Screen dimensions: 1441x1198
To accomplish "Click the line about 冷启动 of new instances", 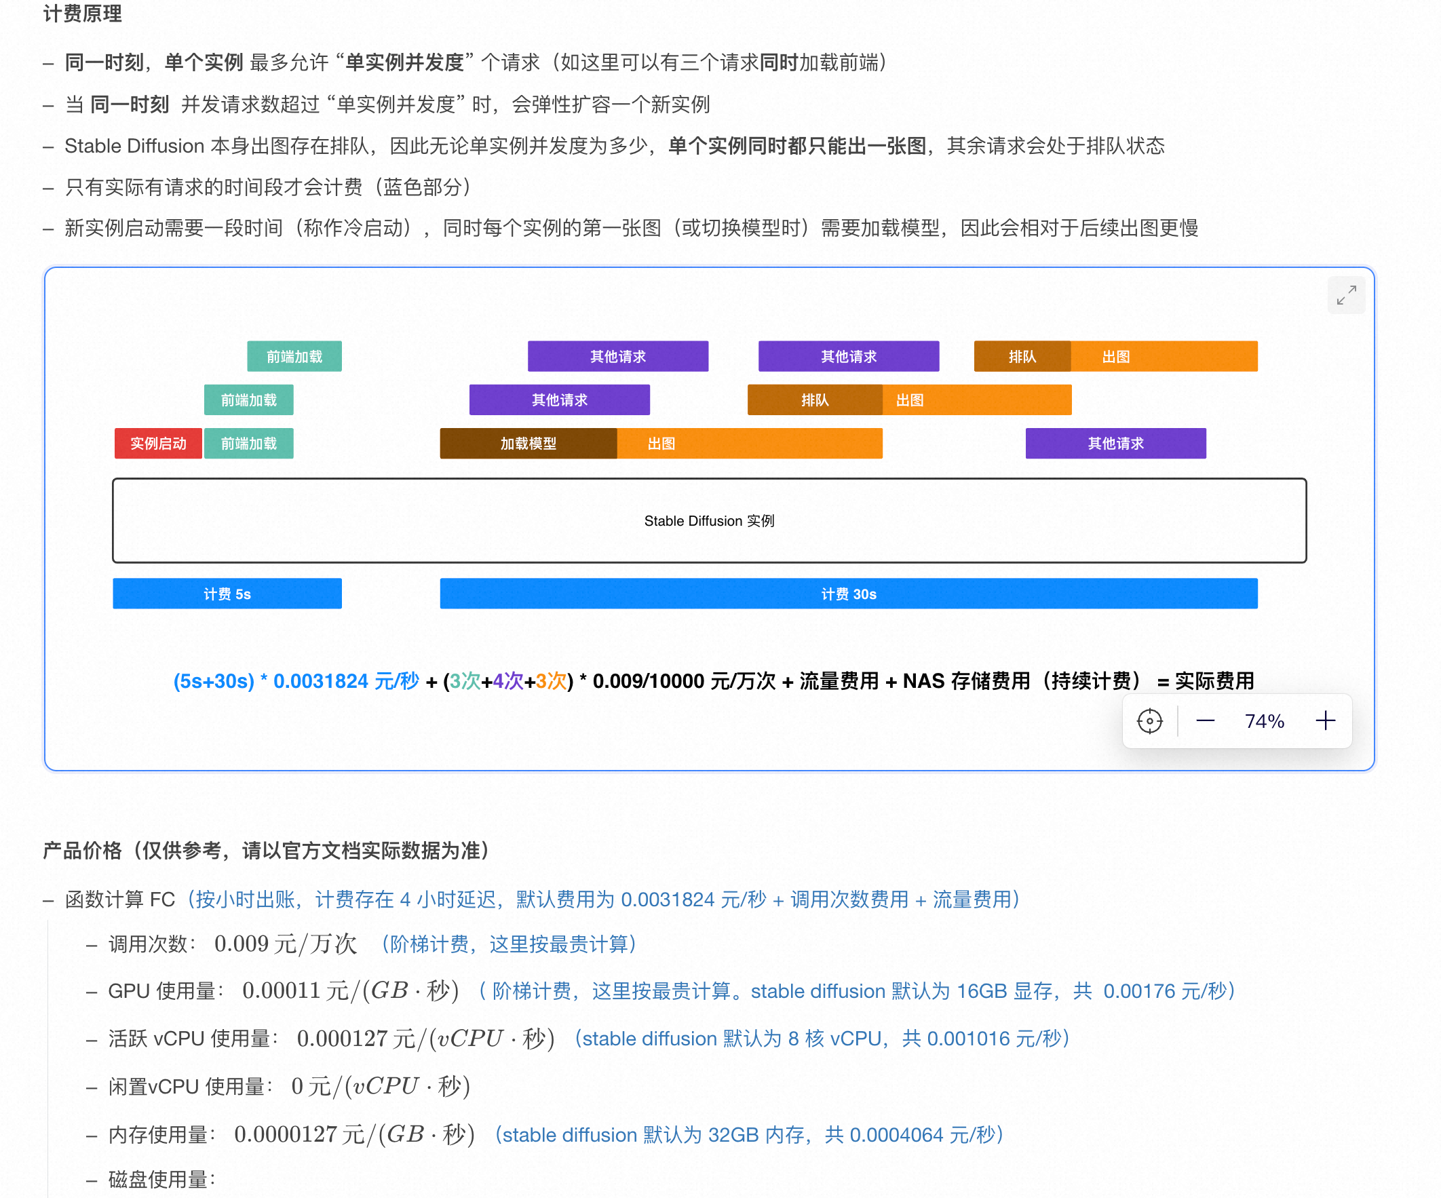I will point(632,228).
